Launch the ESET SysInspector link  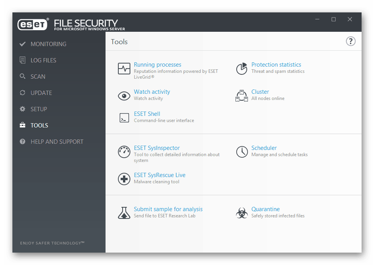point(157,148)
